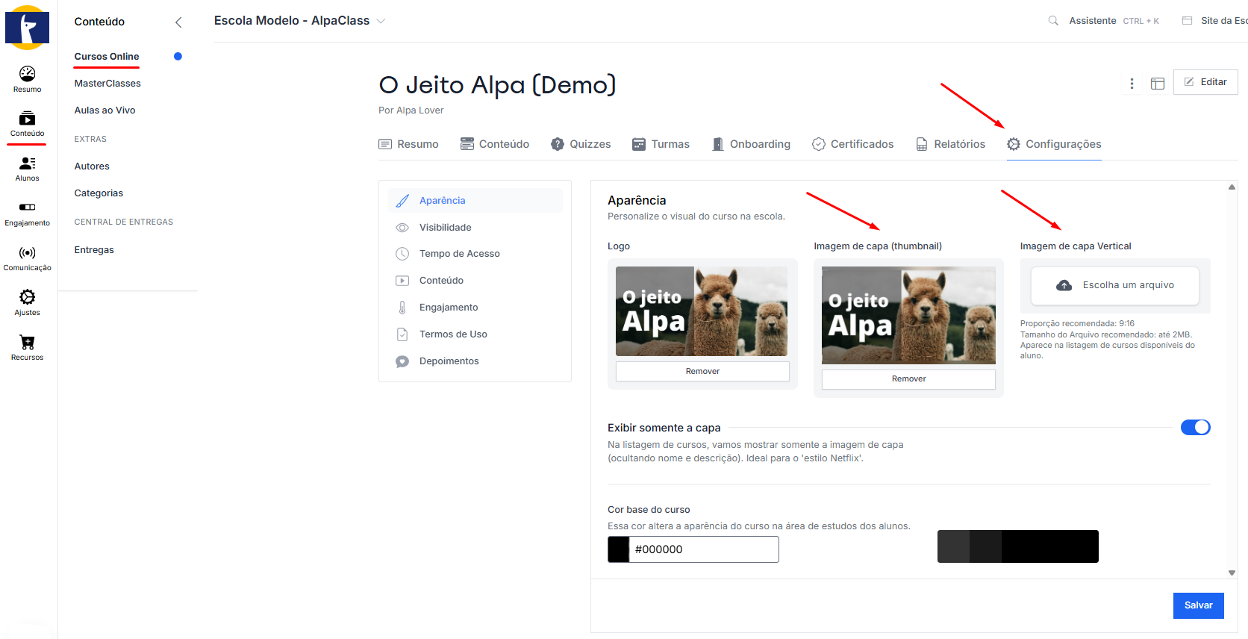The image size is (1248, 639).
Task: Select Visibilidade in the settings menu
Action: (x=445, y=228)
